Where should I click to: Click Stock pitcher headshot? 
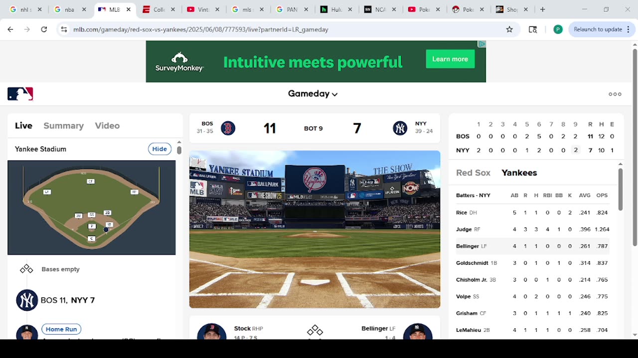pyautogui.click(x=212, y=332)
